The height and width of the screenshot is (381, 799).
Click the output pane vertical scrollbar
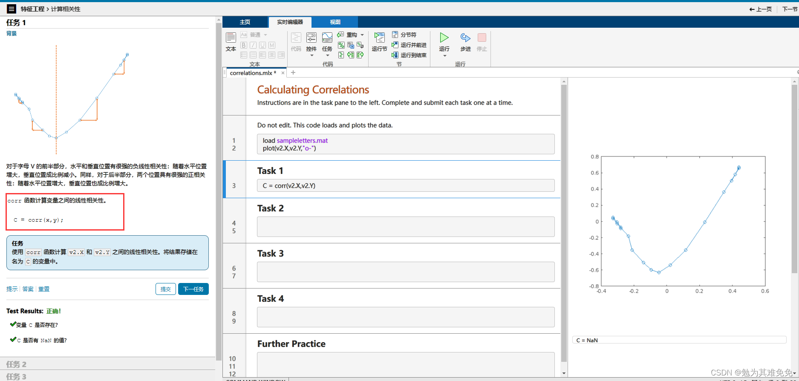[794, 179]
